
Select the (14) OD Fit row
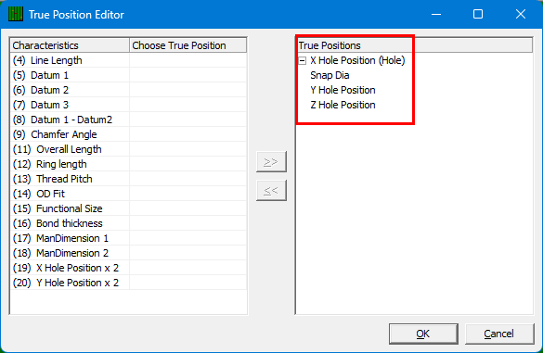coord(128,194)
